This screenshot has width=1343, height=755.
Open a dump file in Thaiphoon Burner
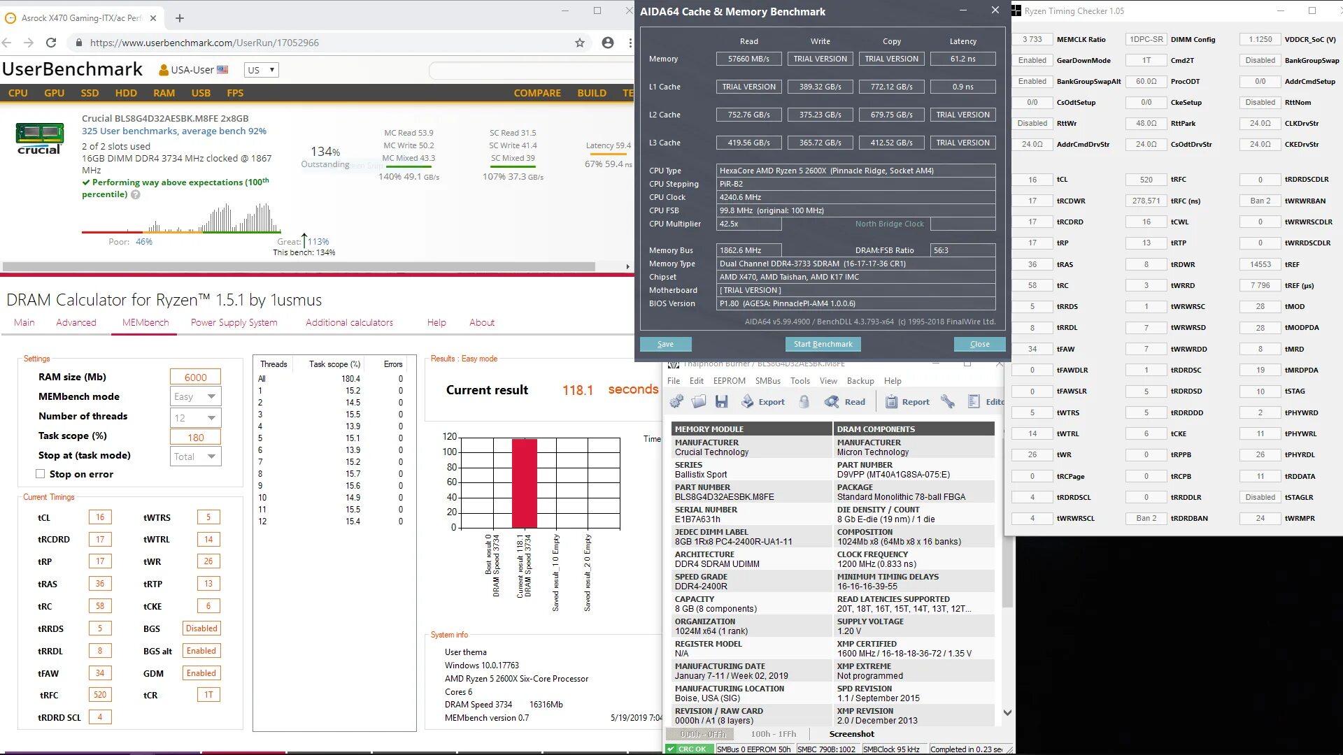(699, 402)
